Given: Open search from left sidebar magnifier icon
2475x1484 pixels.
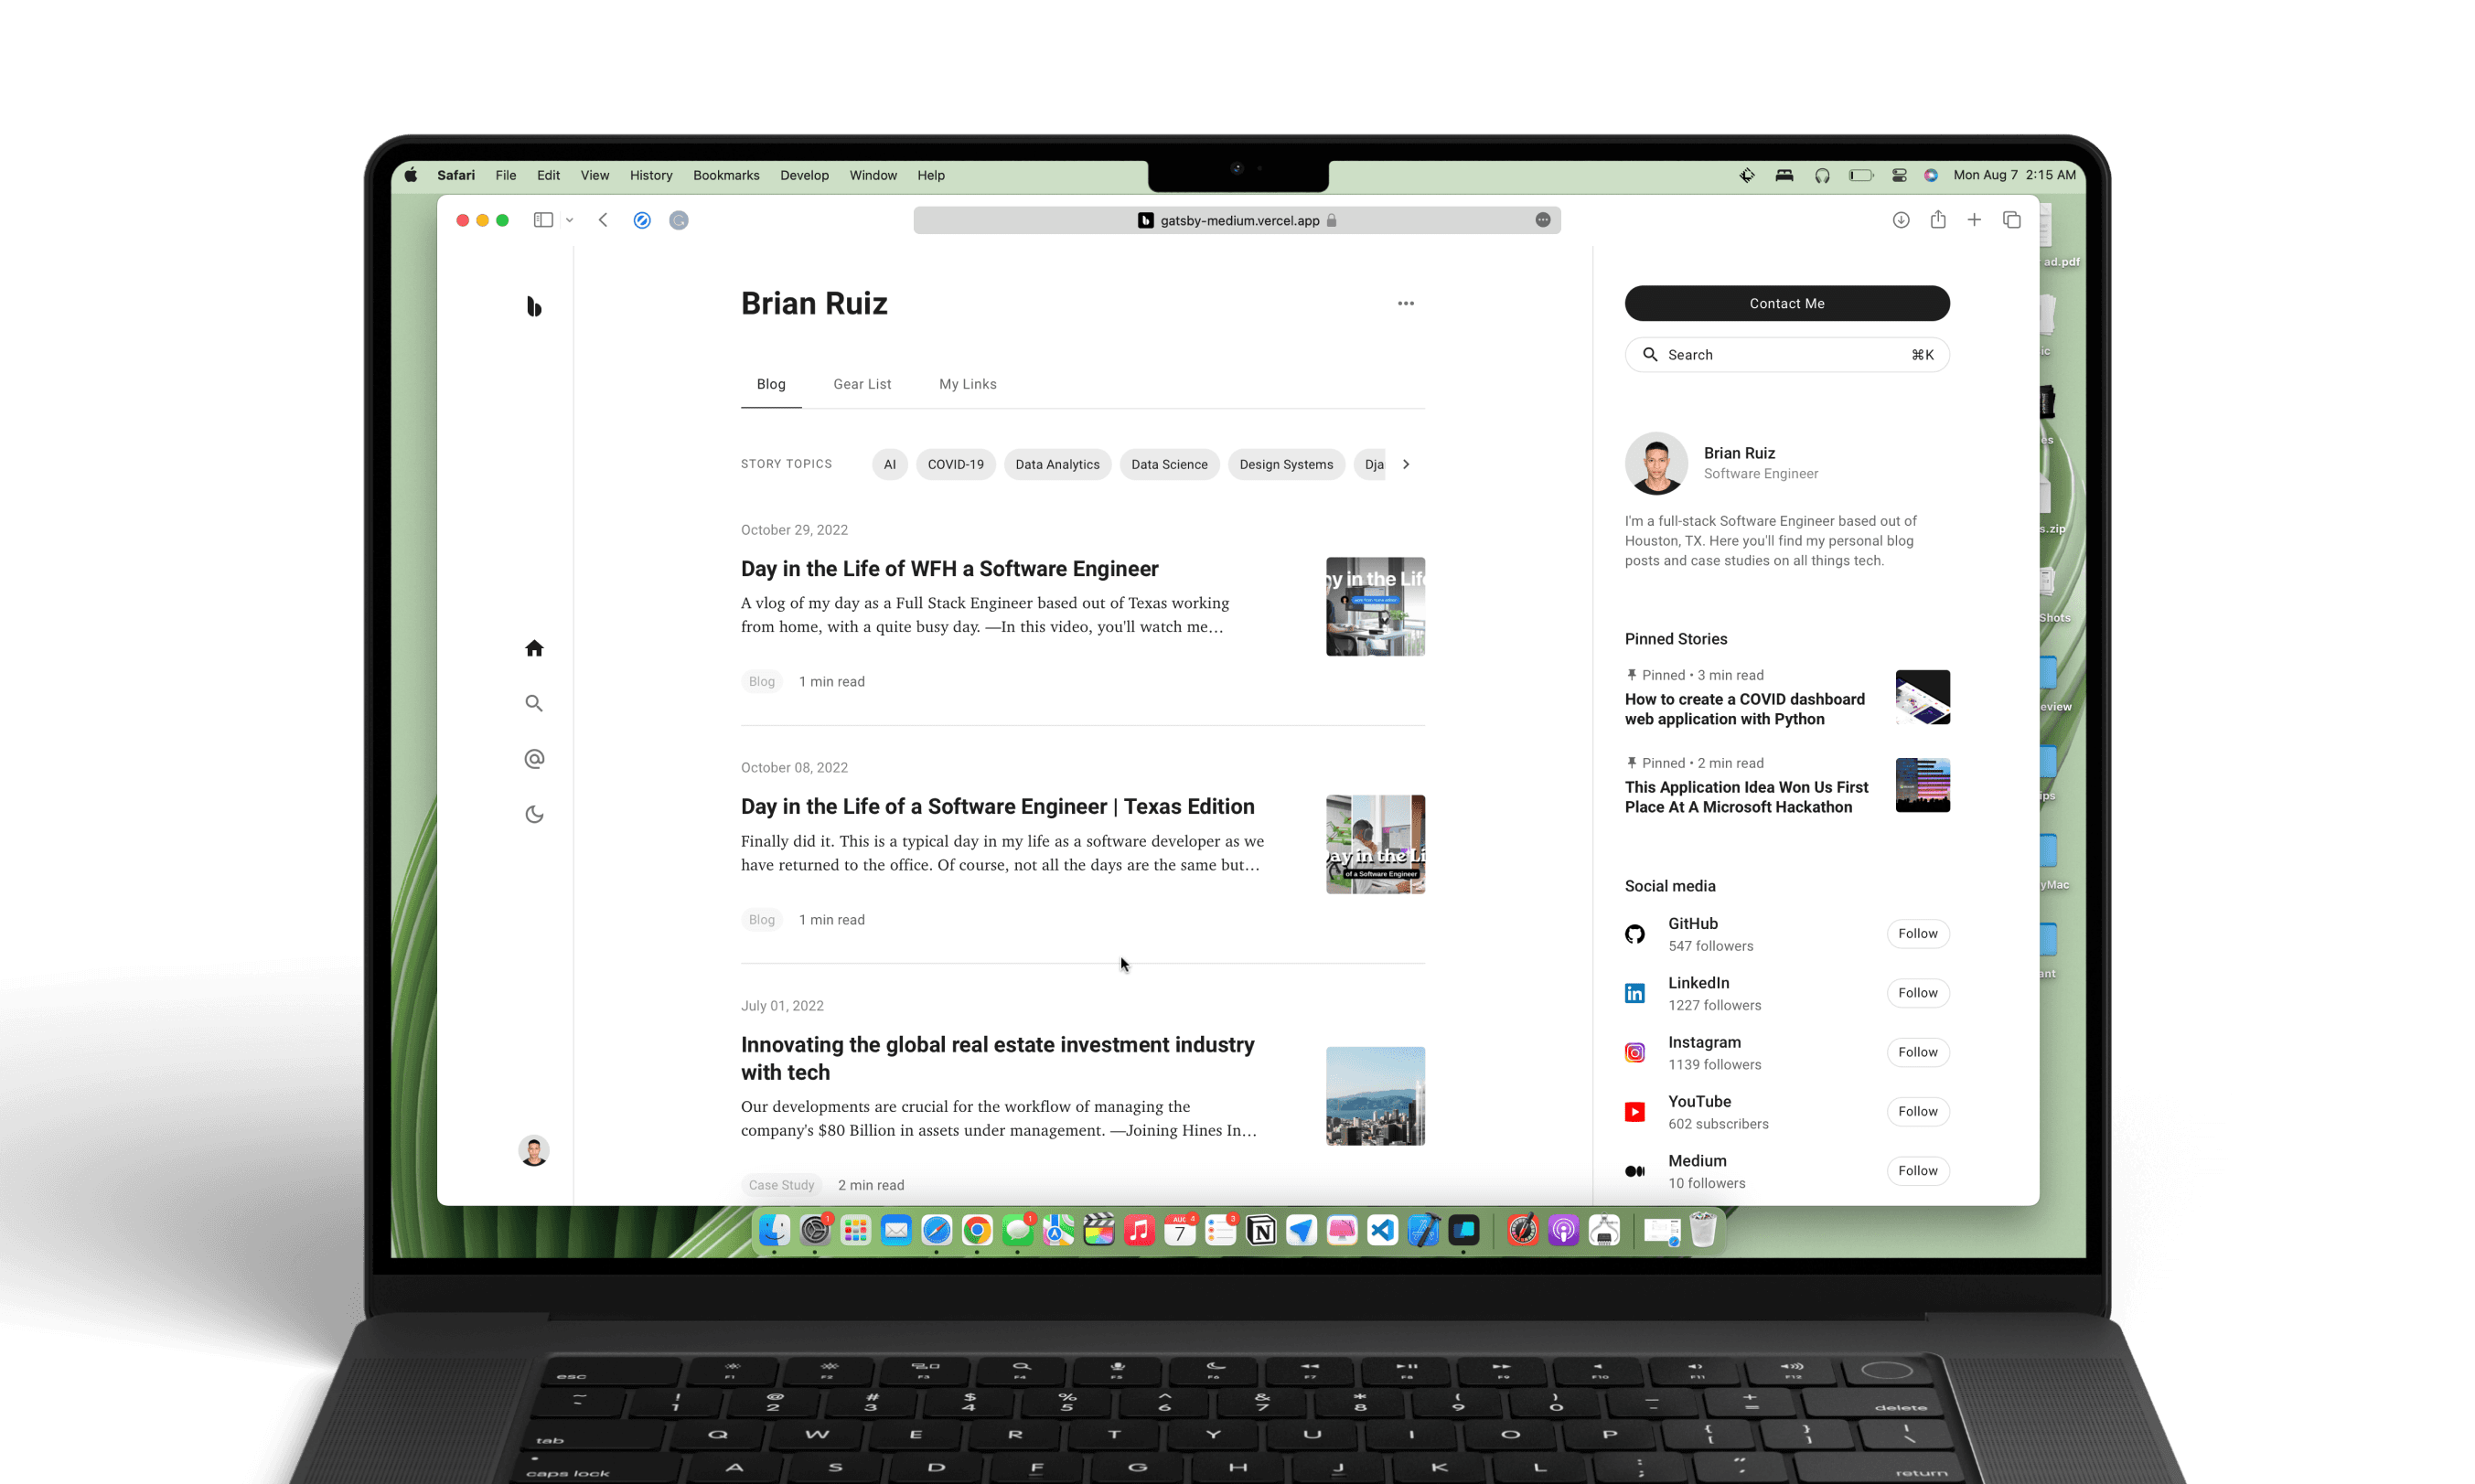Looking at the screenshot, I should [534, 703].
